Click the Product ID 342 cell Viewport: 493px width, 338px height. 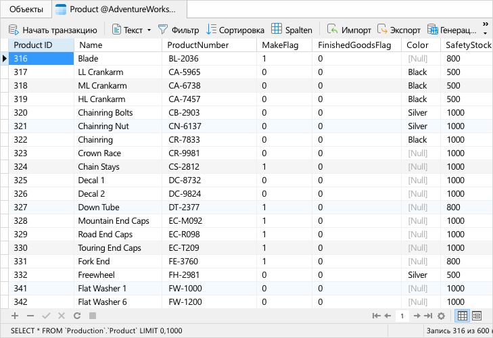point(41,302)
